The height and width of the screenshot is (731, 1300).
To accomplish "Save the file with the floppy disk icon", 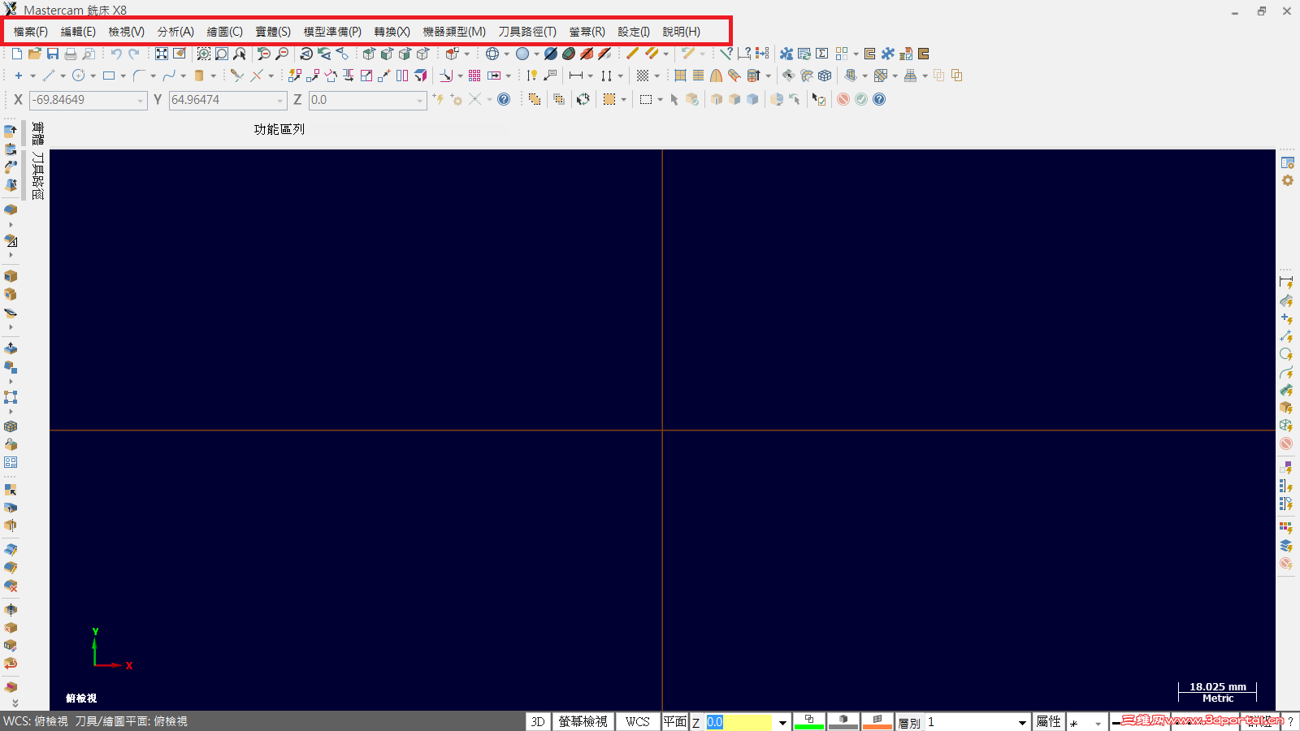I will tap(53, 54).
